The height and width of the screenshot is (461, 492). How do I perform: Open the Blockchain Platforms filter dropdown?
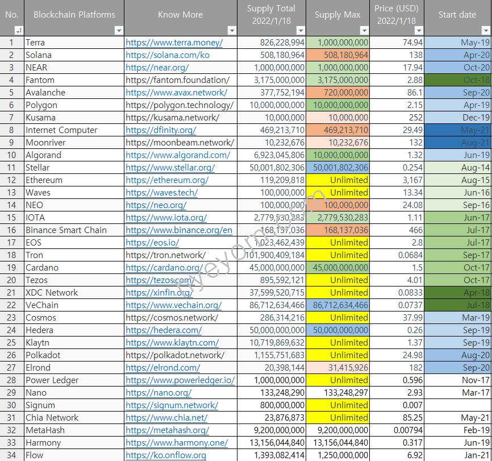(x=119, y=31)
